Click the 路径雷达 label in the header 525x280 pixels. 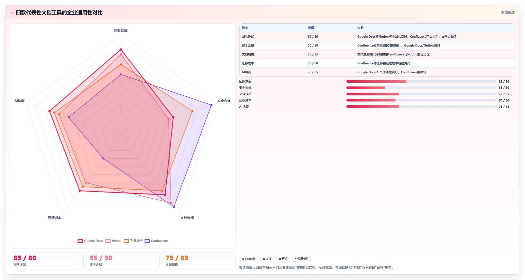point(508,12)
